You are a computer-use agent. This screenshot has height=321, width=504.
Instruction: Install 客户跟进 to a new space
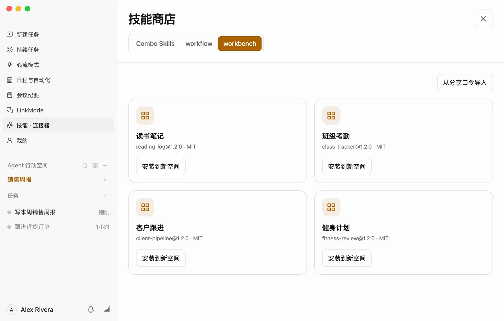[x=161, y=258]
